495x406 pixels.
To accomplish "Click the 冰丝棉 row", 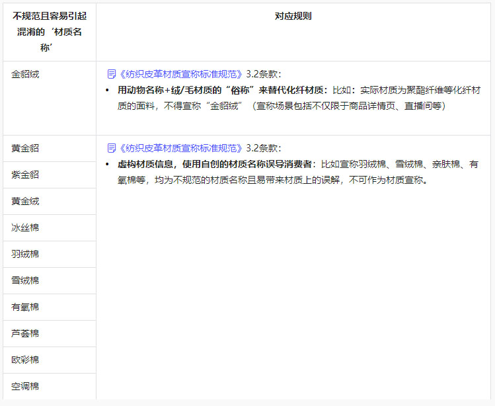I will click(x=25, y=227).
